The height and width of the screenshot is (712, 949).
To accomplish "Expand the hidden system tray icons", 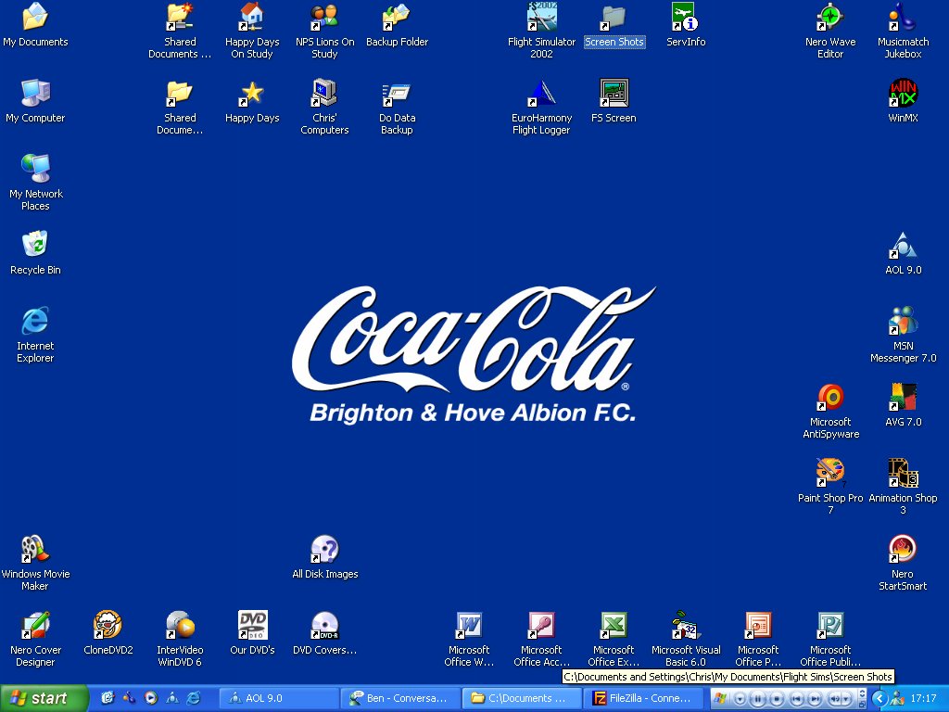I will pyautogui.click(x=879, y=699).
